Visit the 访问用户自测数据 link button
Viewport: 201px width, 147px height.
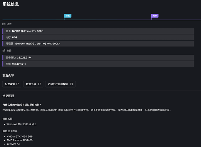[x=60, y=84]
